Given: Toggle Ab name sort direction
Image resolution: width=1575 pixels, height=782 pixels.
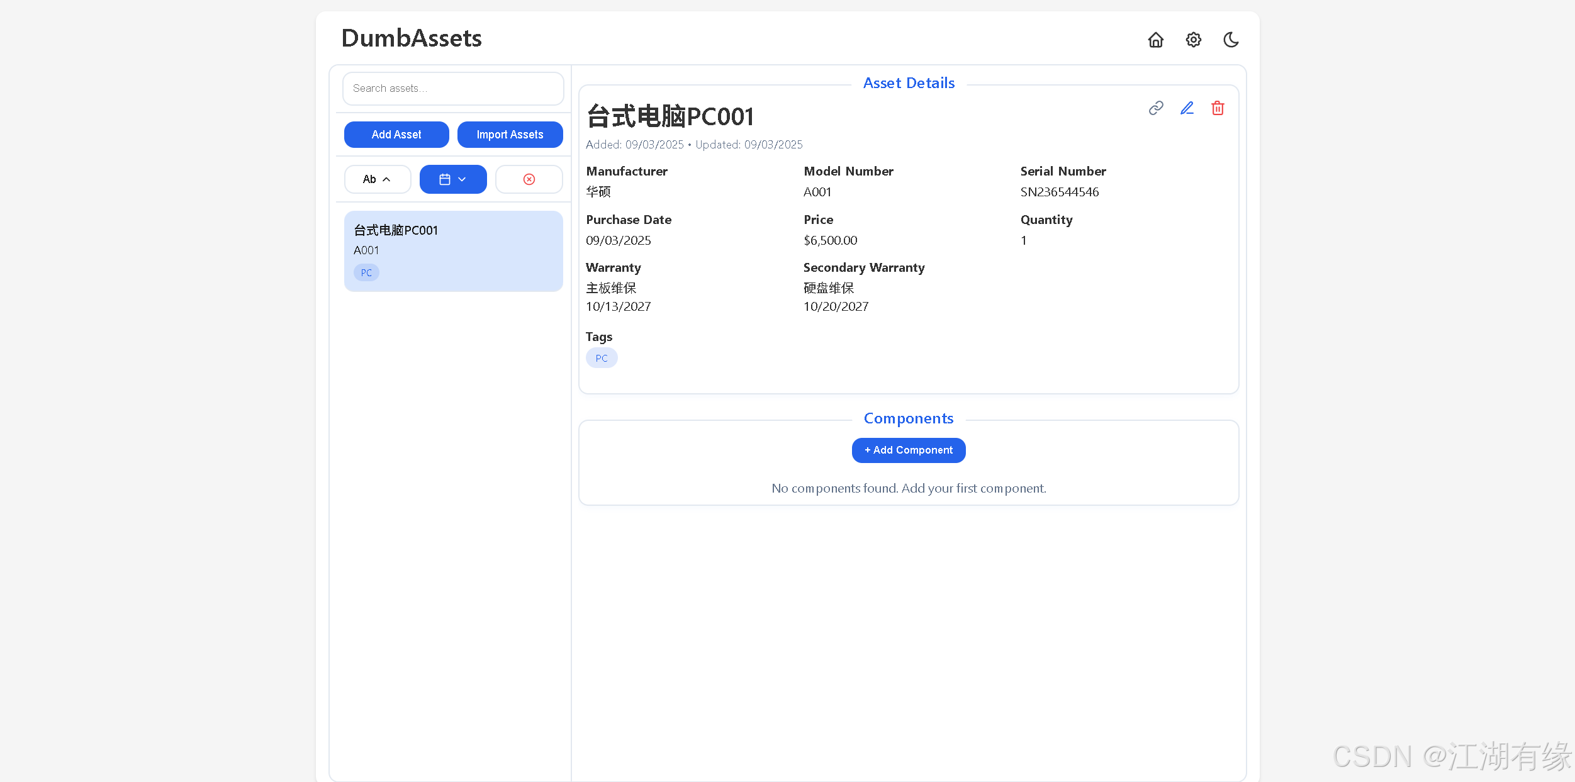Looking at the screenshot, I should tap(377, 179).
